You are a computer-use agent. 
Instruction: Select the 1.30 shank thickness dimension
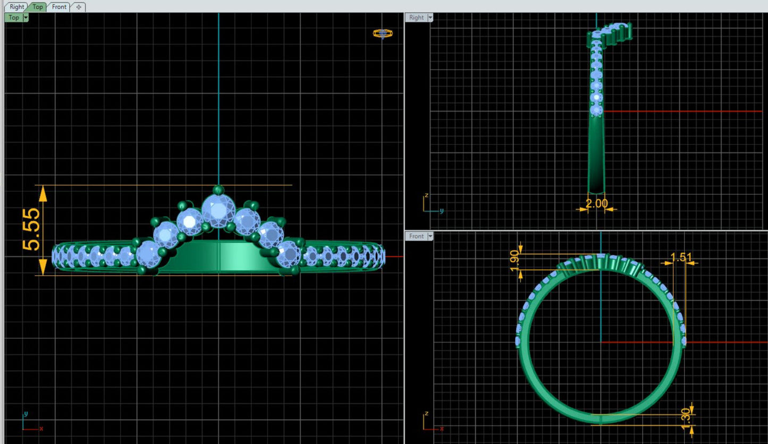[686, 416]
